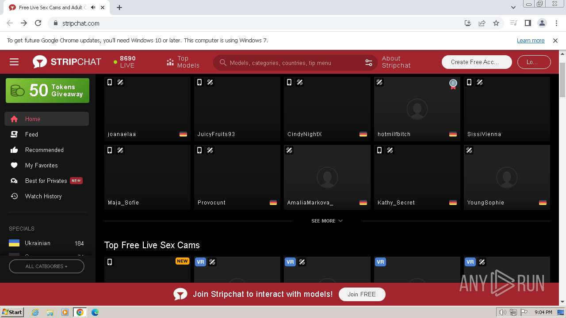The height and width of the screenshot is (318, 566).
Task: Click the 50 Tokens Giveaway banner
Action: pyautogui.click(x=47, y=91)
